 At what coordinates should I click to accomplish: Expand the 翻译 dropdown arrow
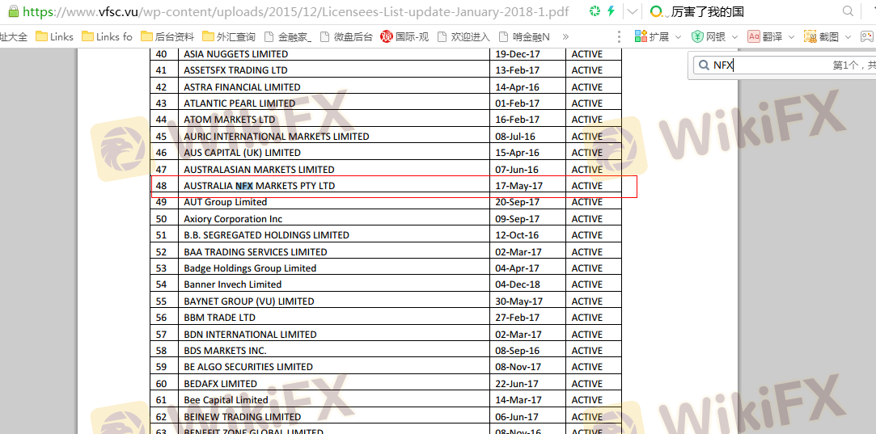tap(791, 37)
